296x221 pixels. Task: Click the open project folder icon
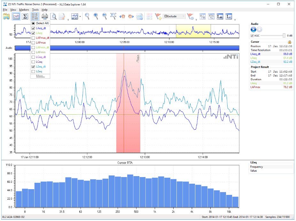7,16
